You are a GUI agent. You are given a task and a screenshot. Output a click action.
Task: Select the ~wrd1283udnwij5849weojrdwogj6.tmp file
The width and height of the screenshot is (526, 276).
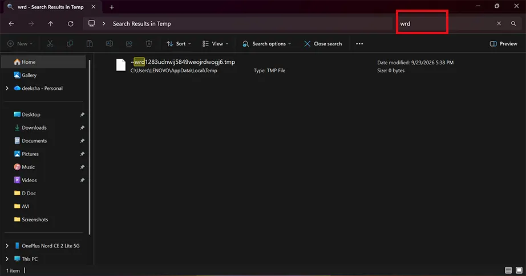pos(183,62)
